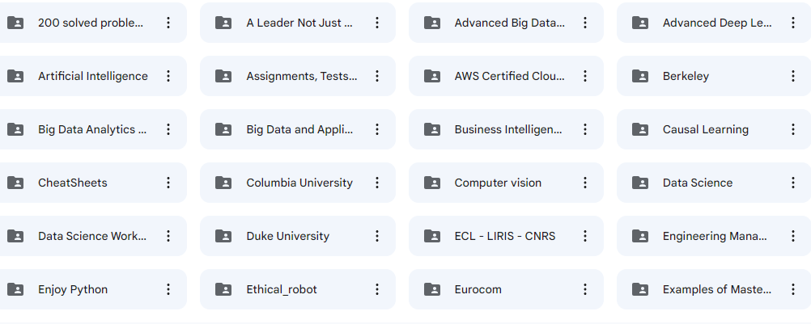
Task: Show options menu for ECL - LIRIS - CNRS
Action: 585,236
